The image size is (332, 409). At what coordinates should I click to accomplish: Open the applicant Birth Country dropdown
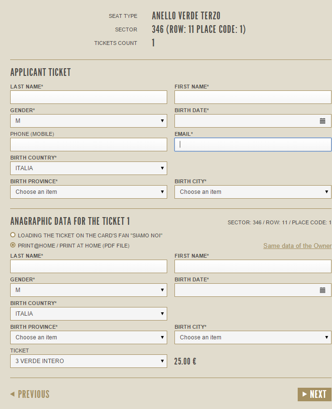pos(88,168)
